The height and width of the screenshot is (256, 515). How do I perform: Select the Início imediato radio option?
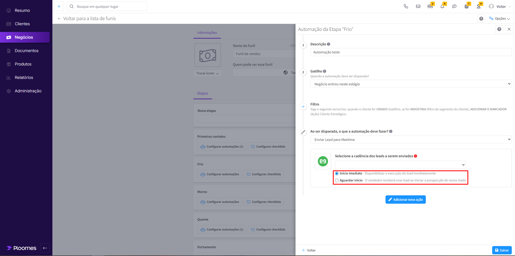coord(337,174)
